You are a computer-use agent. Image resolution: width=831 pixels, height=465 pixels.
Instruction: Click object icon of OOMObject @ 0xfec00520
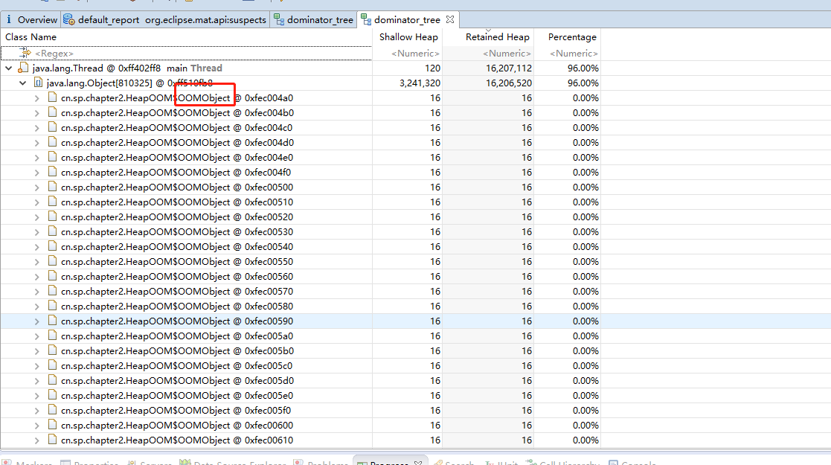[52, 216]
